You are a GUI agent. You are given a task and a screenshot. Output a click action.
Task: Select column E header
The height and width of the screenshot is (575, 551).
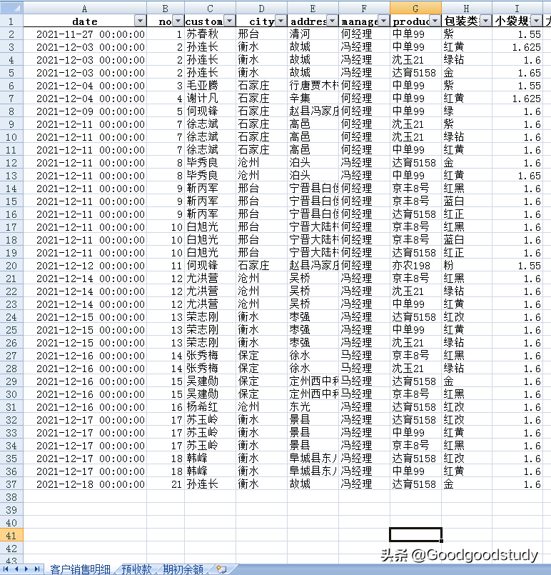pos(313,8)
